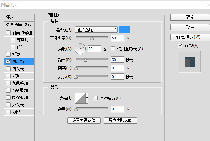Tick the 纹理 checkbox

[x=13, y=47]
